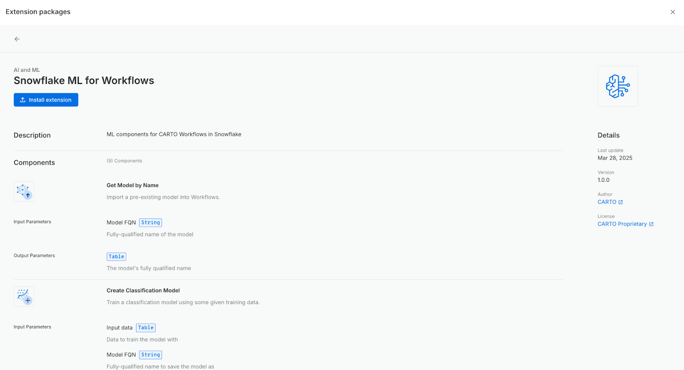Click the Description section label

pyautogui.click(x=32, y=135)
